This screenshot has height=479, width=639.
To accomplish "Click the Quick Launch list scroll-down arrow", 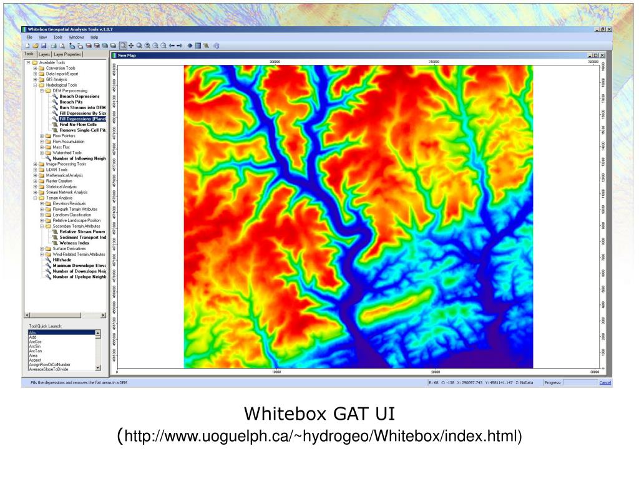I will click(x=98, y=368).
